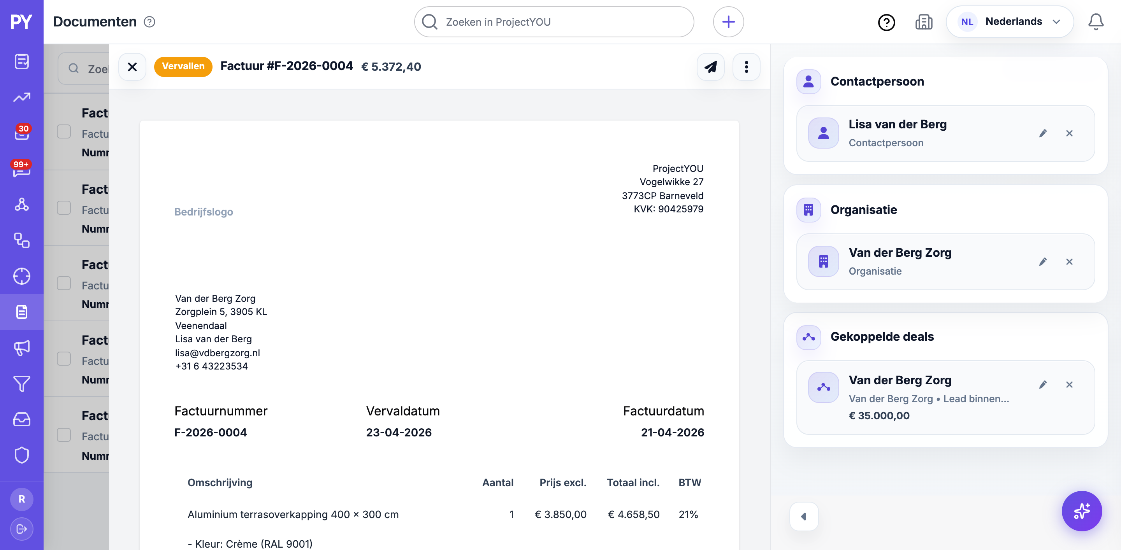1121x550 pixels.
Task: Open the AI assistant sparkle button
Action: coord(1081,511)
